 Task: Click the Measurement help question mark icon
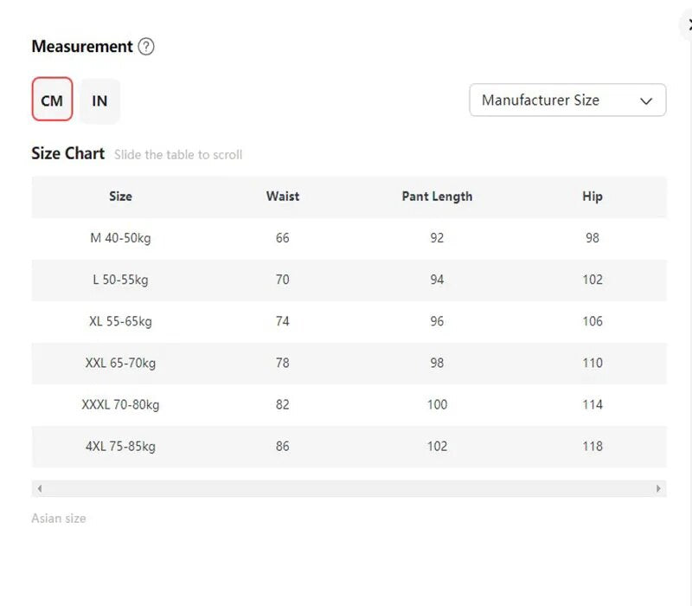click(x=146, y=47)
